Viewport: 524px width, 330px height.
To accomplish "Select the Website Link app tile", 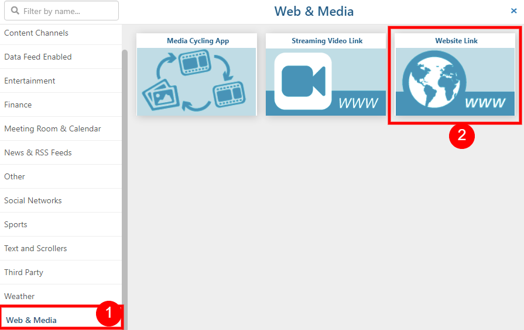I will tap(455, 74).
